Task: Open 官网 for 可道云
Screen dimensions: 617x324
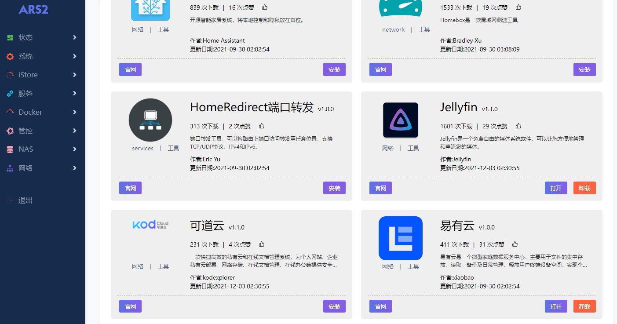Action: [x=130, y=306]
